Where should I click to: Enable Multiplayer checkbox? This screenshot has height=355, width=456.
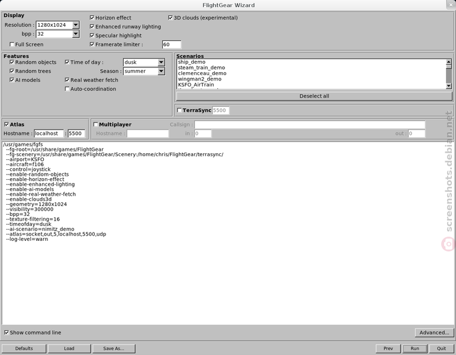tap(96, 125)
